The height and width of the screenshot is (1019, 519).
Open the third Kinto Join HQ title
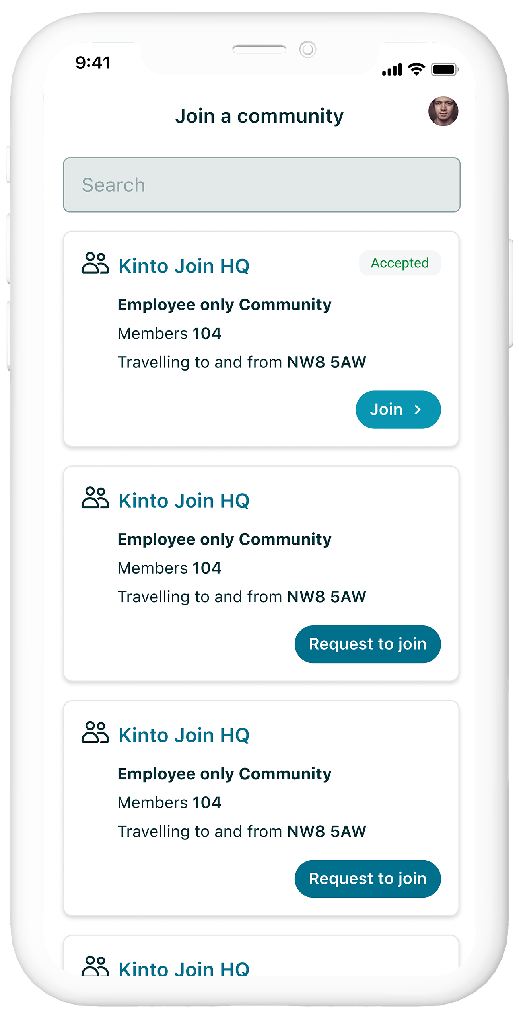click(x=184, y=735)
